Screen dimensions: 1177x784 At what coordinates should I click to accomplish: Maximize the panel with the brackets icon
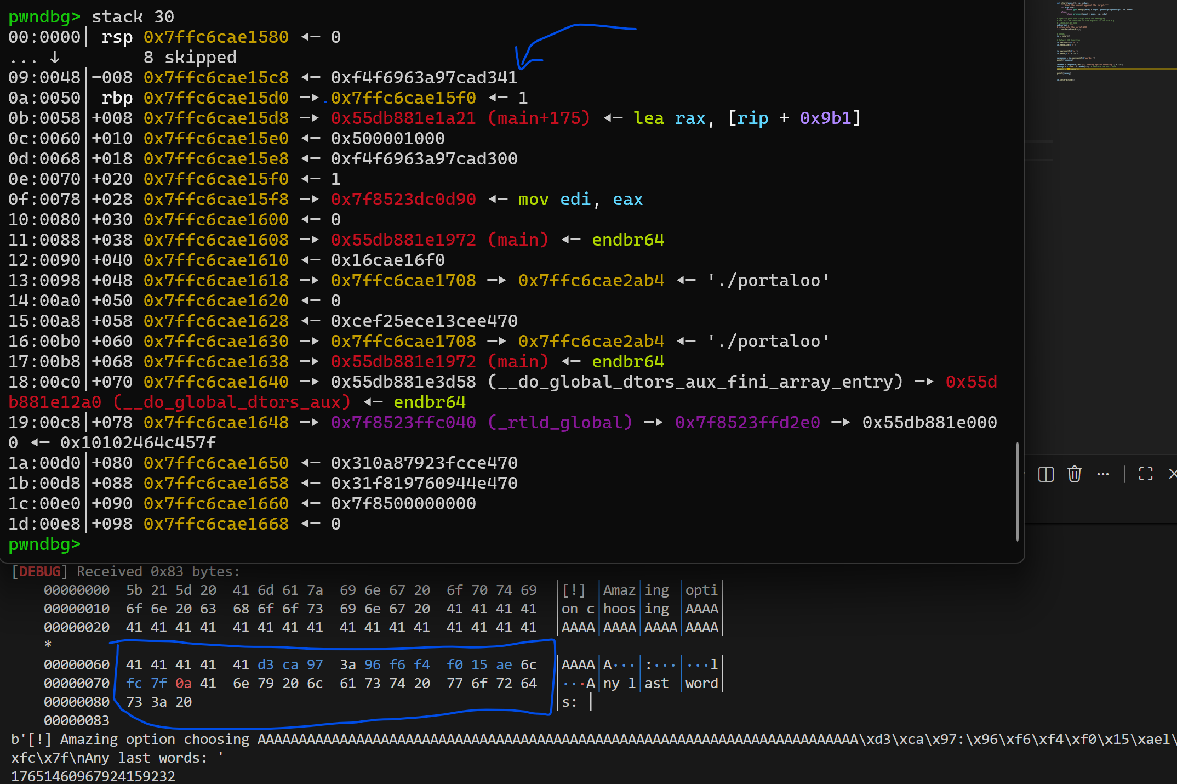[x=1145, y=474]
